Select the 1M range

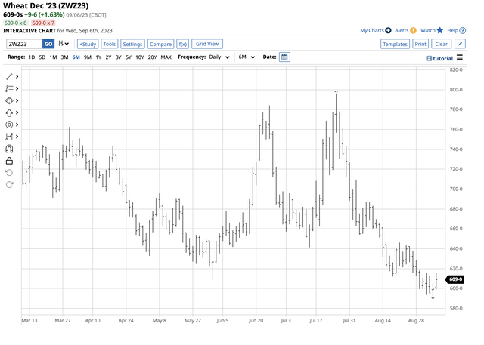point(53,57)
